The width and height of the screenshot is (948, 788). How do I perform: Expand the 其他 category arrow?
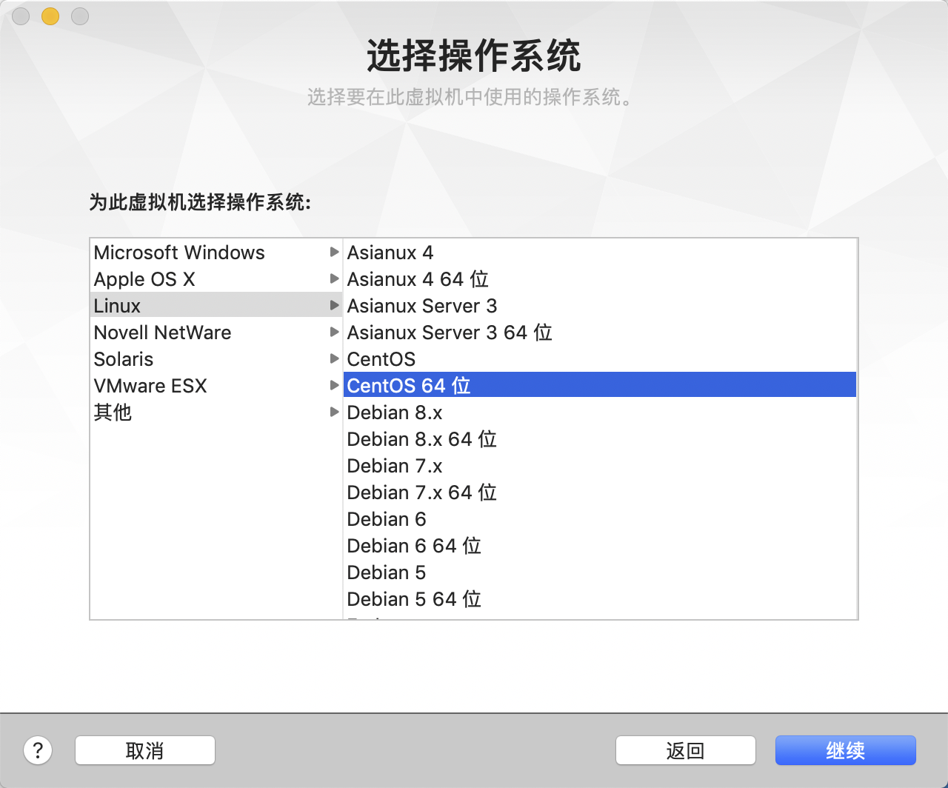point(334,413)
